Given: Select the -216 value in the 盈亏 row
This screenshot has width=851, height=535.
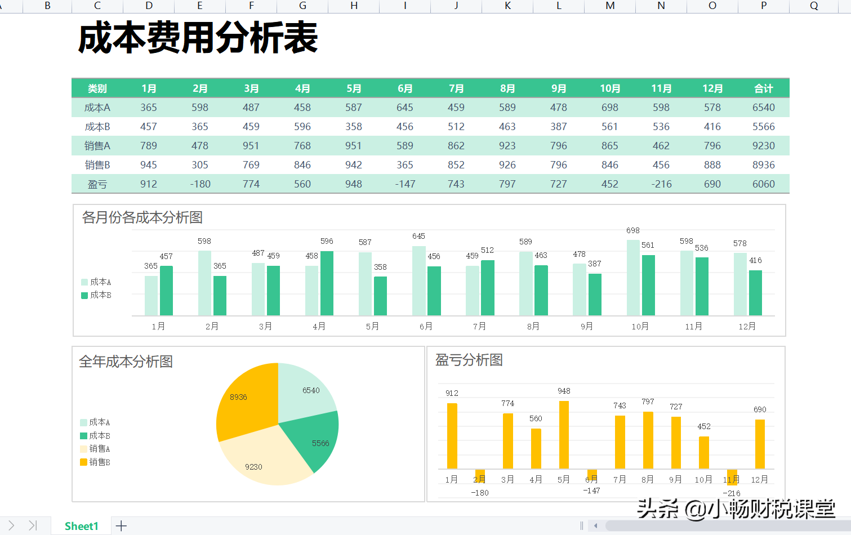Looking at the screenshot, I should [661, 184].
